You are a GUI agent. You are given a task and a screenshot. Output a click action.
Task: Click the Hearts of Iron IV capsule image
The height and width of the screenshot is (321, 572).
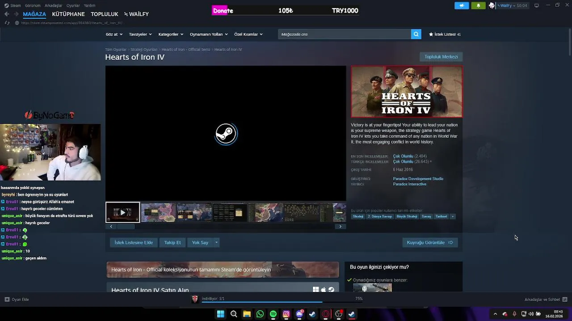click(x=407, y=92)
